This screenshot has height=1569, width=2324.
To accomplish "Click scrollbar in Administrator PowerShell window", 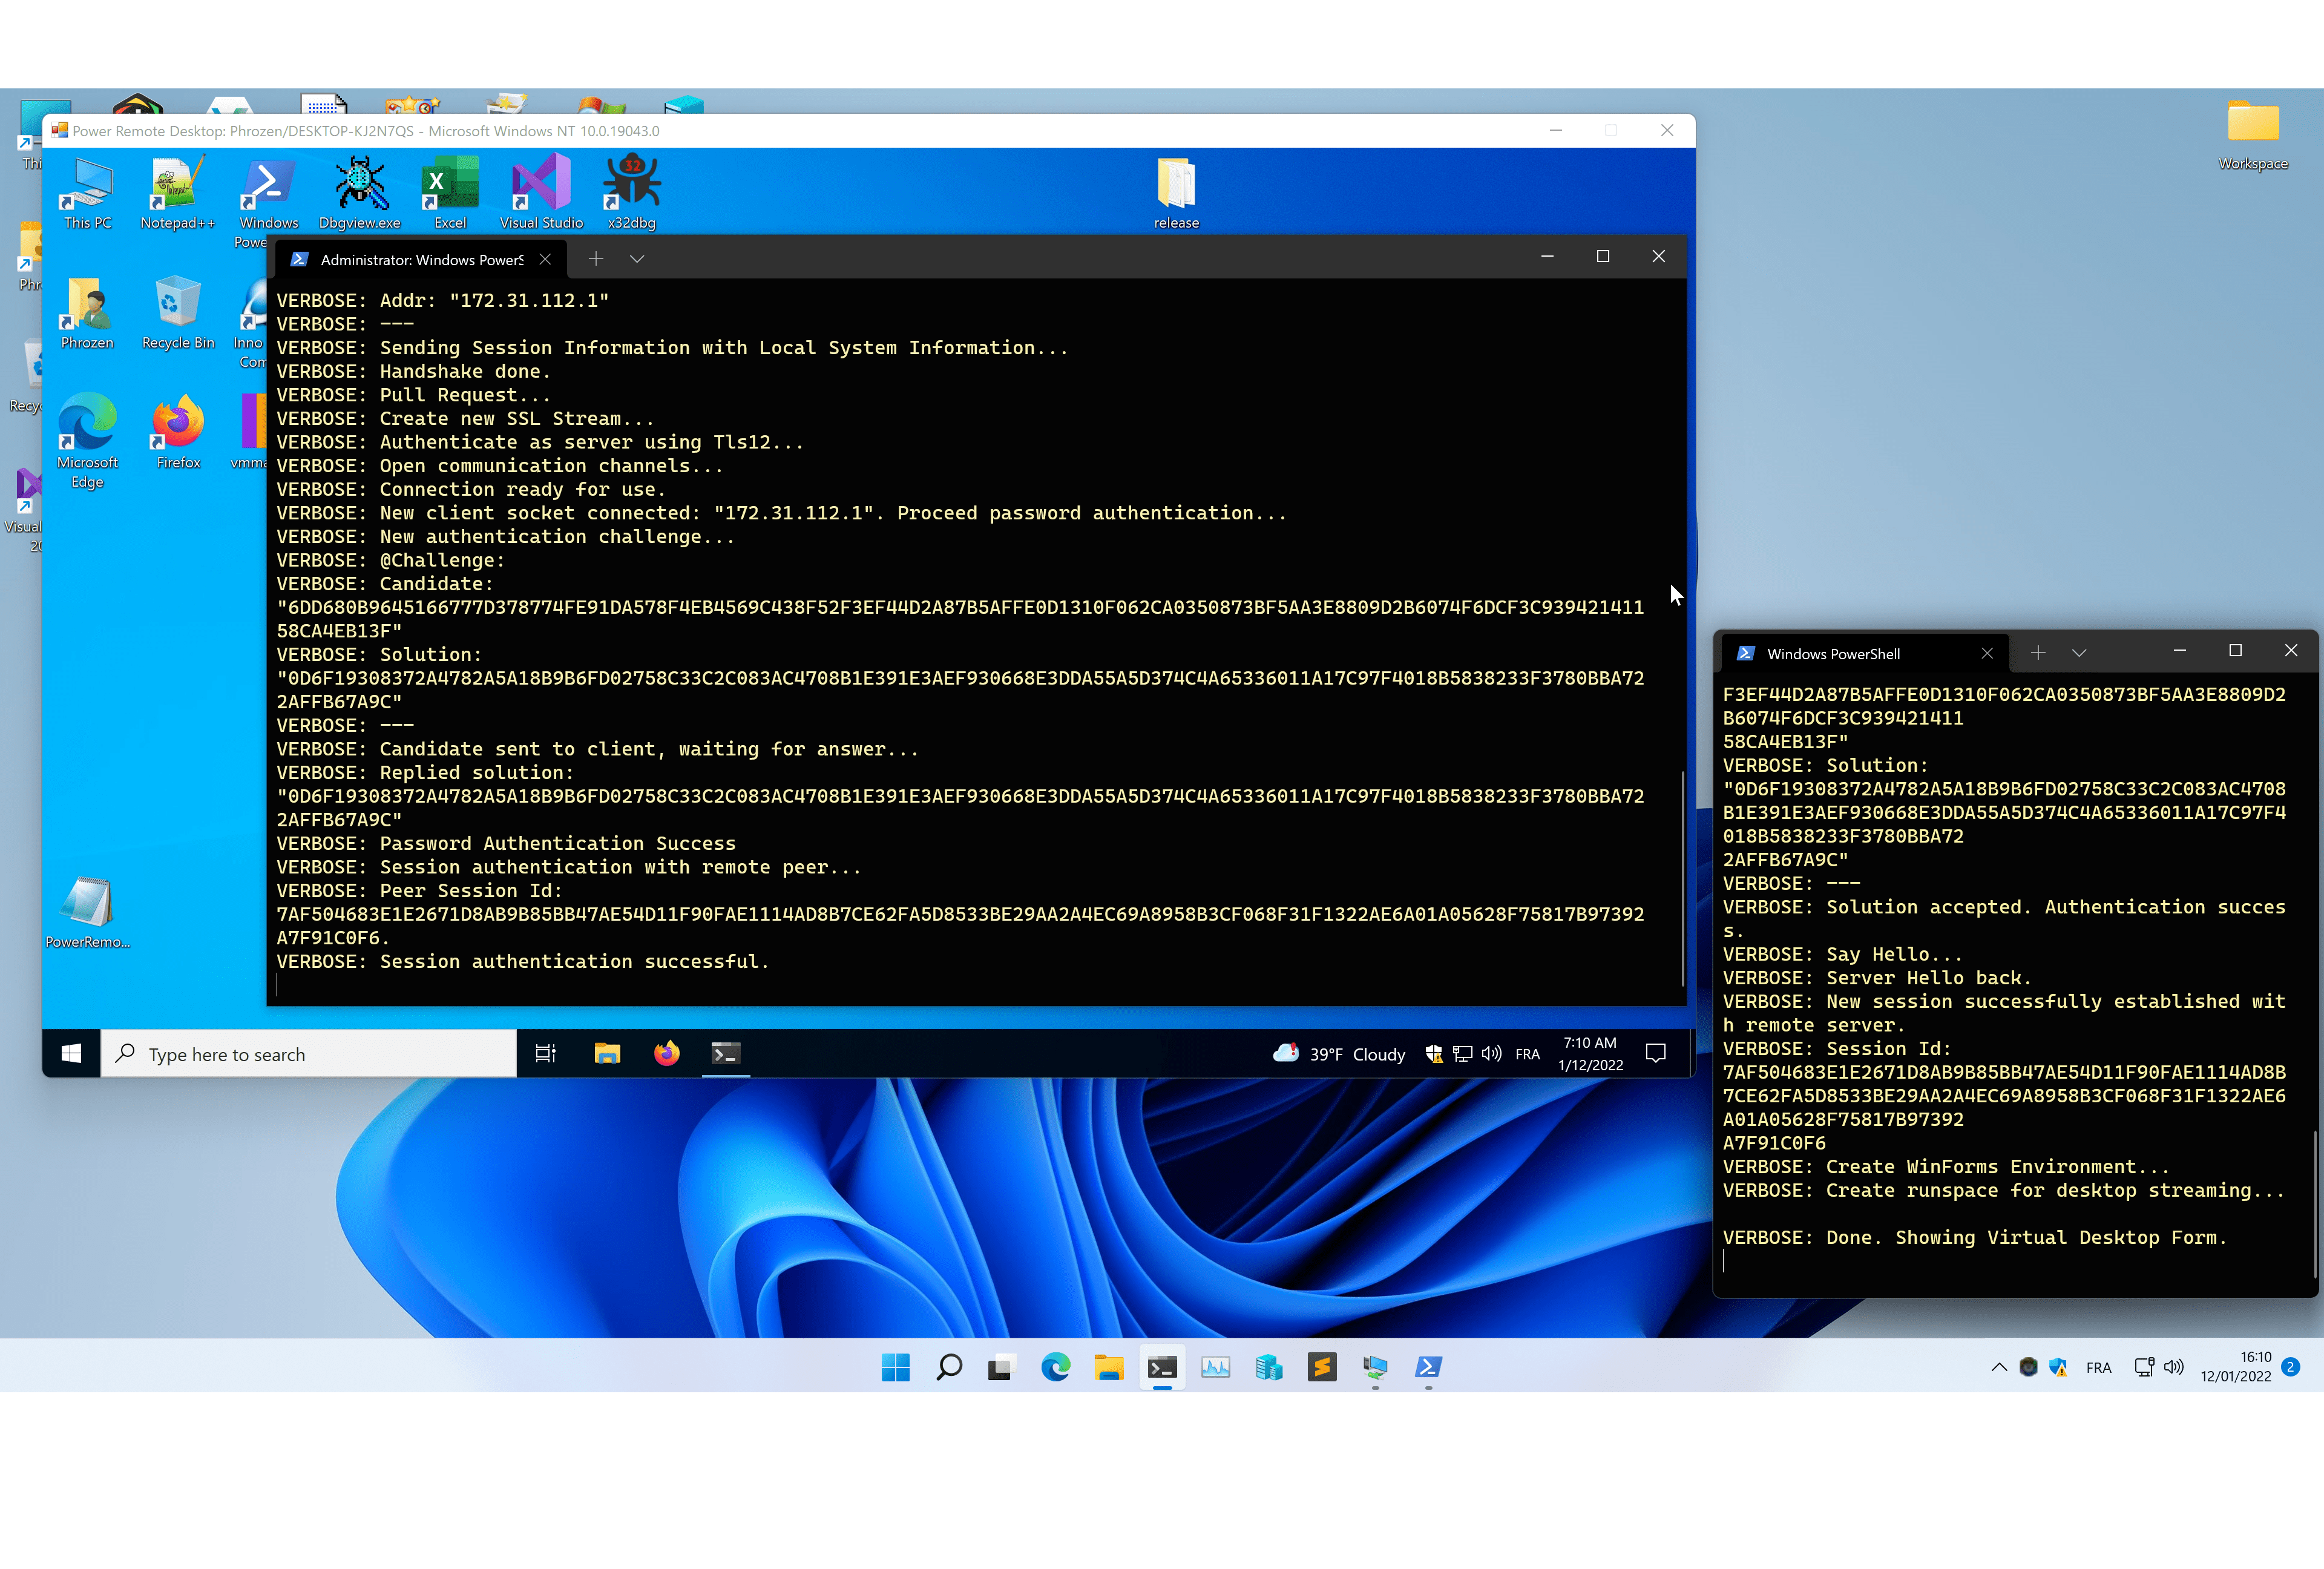I will [1682, 878].
